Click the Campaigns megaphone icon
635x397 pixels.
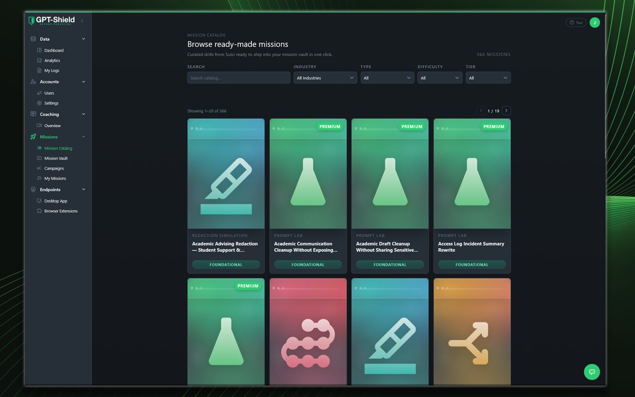pyautogui.click(x=40, y=168)
